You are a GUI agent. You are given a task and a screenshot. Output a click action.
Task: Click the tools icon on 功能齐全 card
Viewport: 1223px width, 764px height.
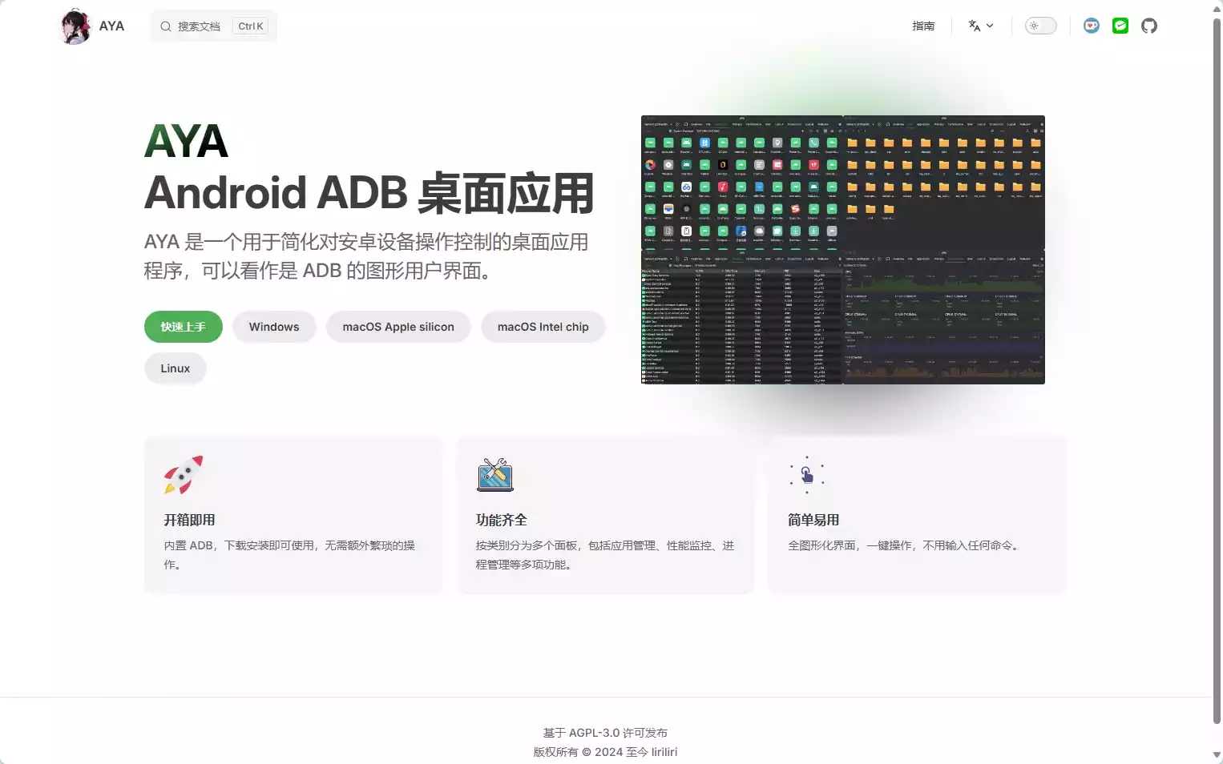[495, 475]
